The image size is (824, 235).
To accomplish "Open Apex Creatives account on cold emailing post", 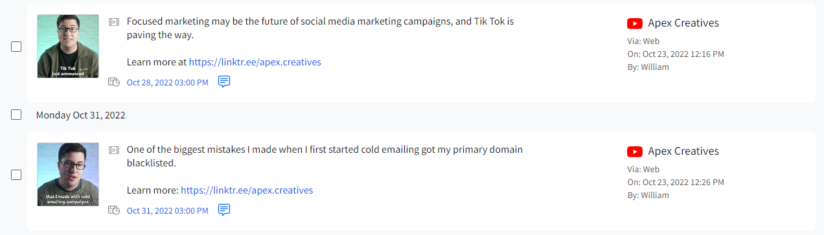I will click(x=683, y=151).
